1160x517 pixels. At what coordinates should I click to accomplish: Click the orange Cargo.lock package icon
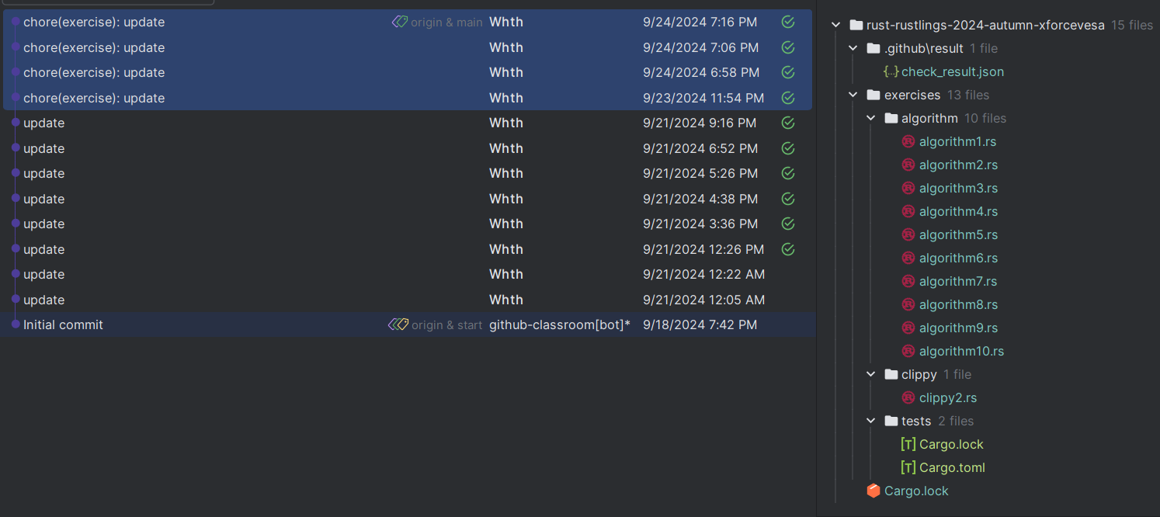coord(873,491)
